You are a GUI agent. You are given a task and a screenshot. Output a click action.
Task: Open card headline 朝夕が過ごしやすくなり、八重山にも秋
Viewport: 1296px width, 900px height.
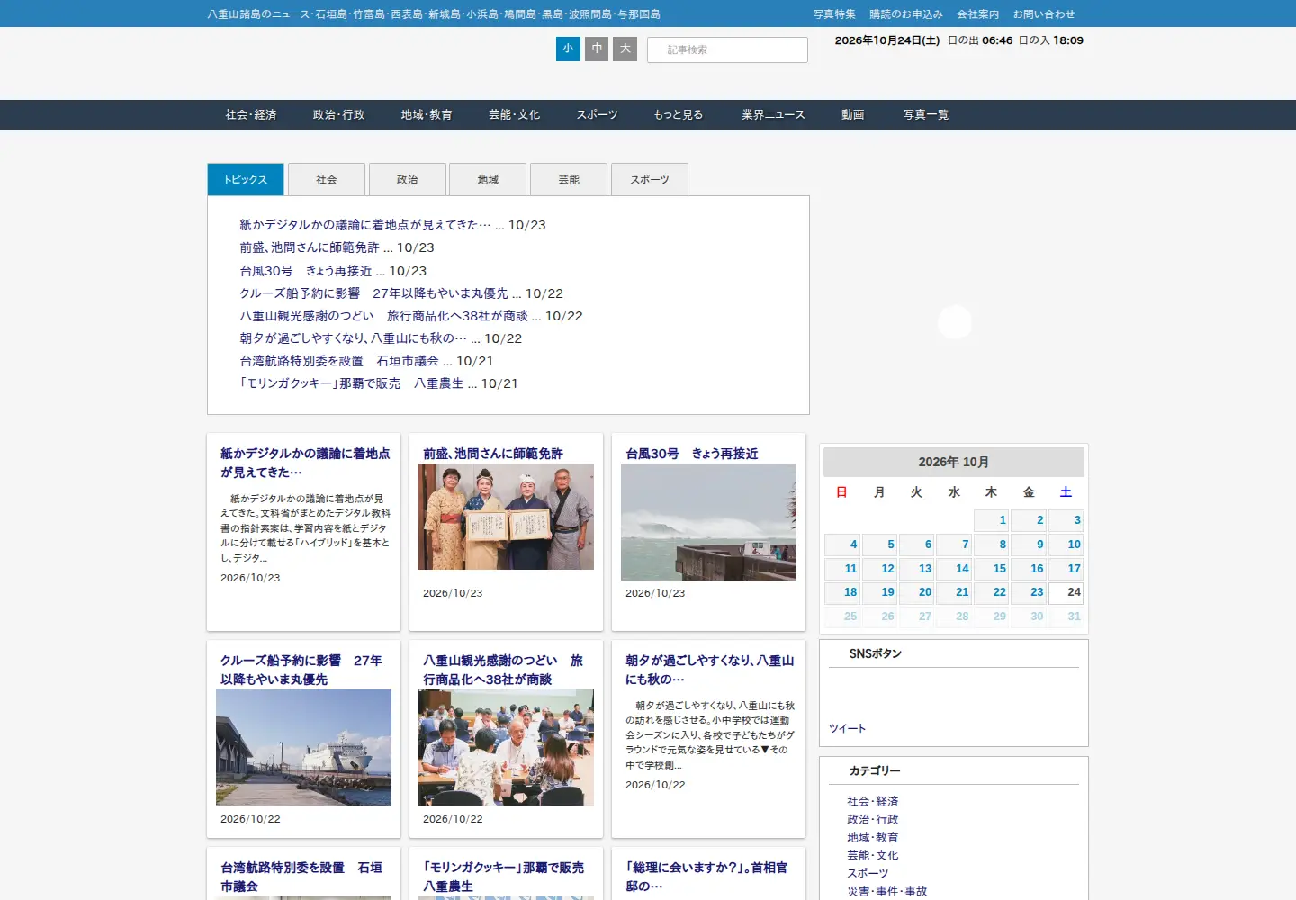point(710,670)
